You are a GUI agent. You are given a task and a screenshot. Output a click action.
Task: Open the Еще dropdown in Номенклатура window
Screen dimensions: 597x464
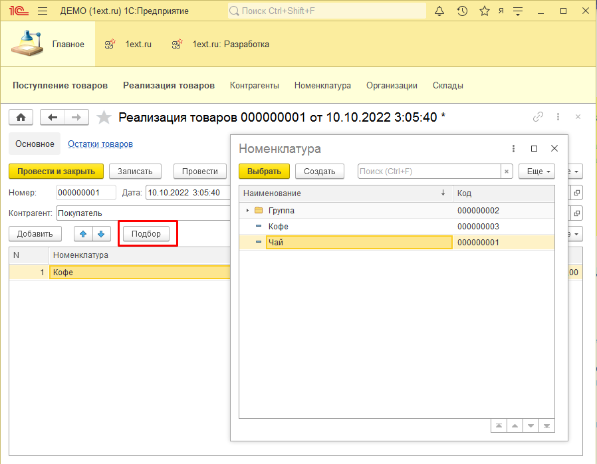pyautogui.click(x=537, y=171)
